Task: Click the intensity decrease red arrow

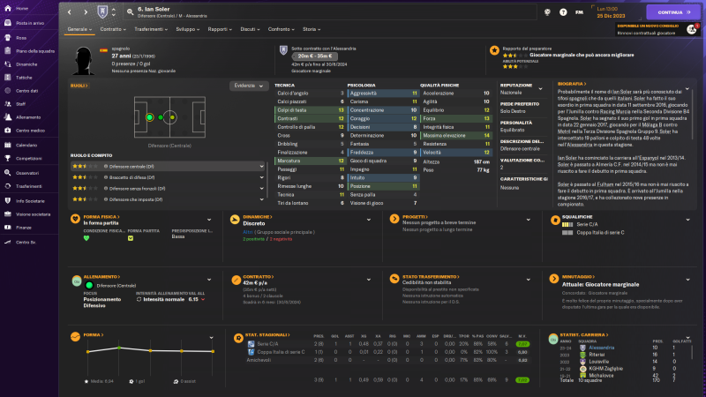Action: coord(203,299)
